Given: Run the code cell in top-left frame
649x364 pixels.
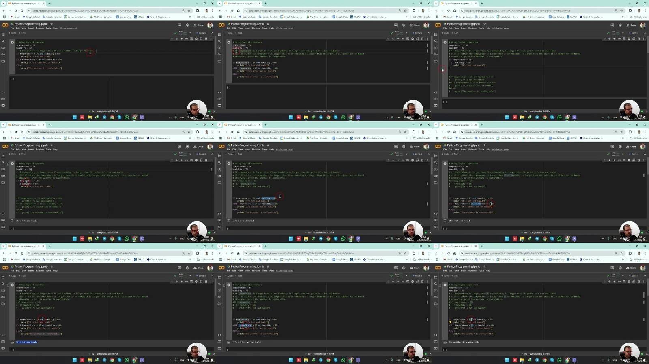Looking at the screenshot, I should click(x=12, y=42).
